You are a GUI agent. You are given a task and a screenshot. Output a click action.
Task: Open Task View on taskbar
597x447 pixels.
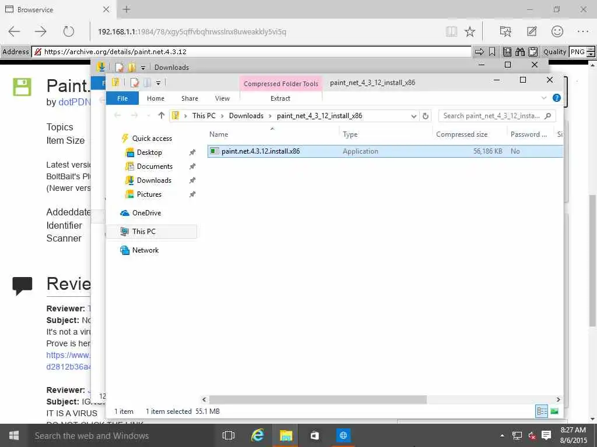pos(229,435)
